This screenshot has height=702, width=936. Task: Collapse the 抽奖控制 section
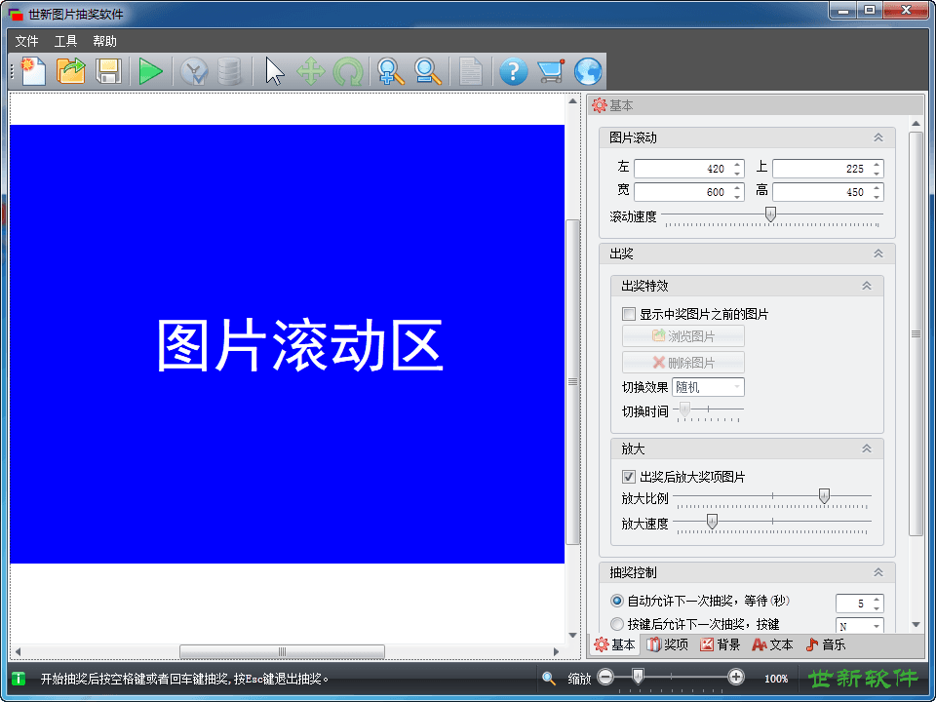[877, 572]
